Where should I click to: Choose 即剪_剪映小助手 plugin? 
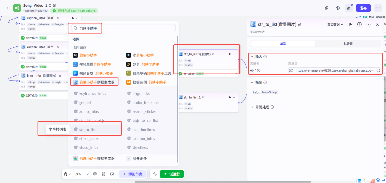tap(143, 64)
